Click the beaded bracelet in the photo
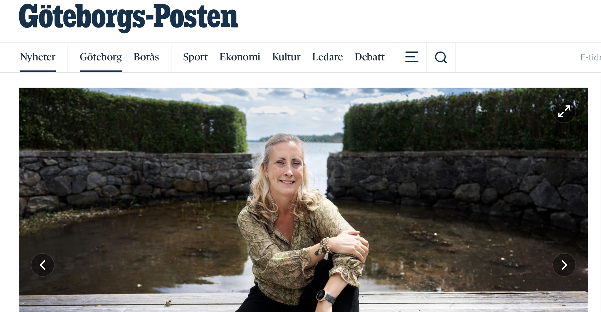Screen dimensions: 601x312 coord(325,248)
